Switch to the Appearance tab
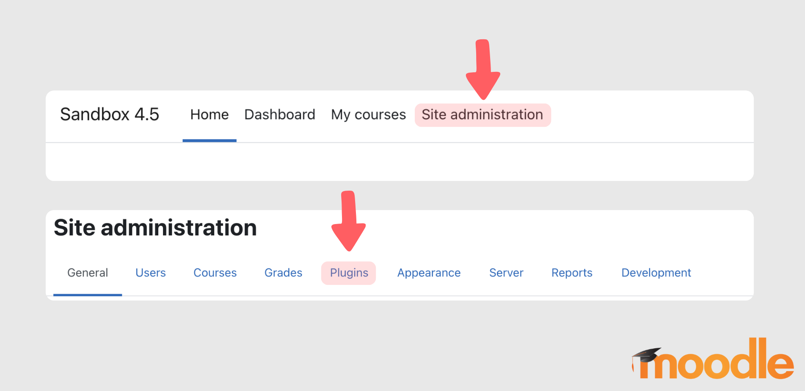Image resolution: width=805 pixels, height=391 pixels. [428, 273]
